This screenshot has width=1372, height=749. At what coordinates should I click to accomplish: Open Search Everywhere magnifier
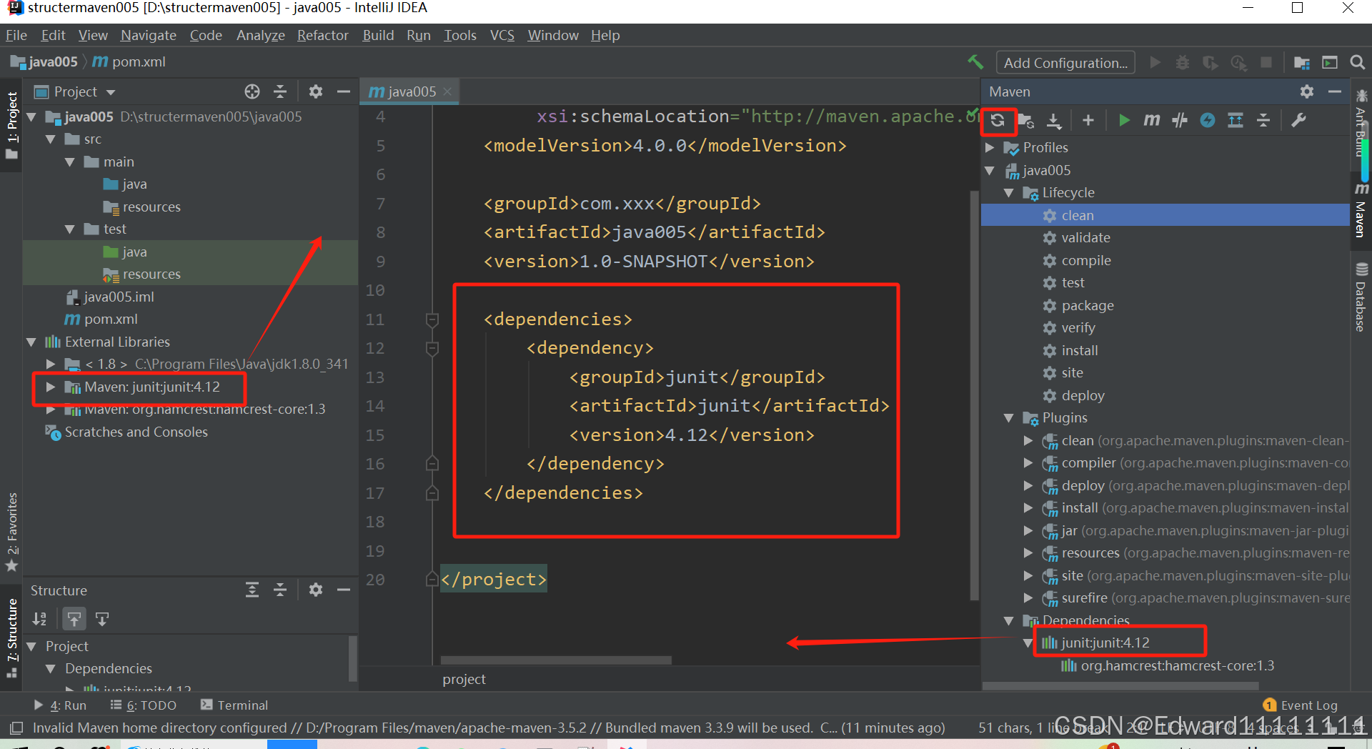pos(1358,62)
